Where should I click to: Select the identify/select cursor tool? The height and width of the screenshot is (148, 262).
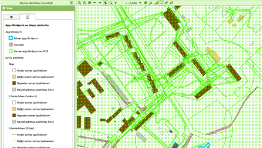tap(111, 3)
